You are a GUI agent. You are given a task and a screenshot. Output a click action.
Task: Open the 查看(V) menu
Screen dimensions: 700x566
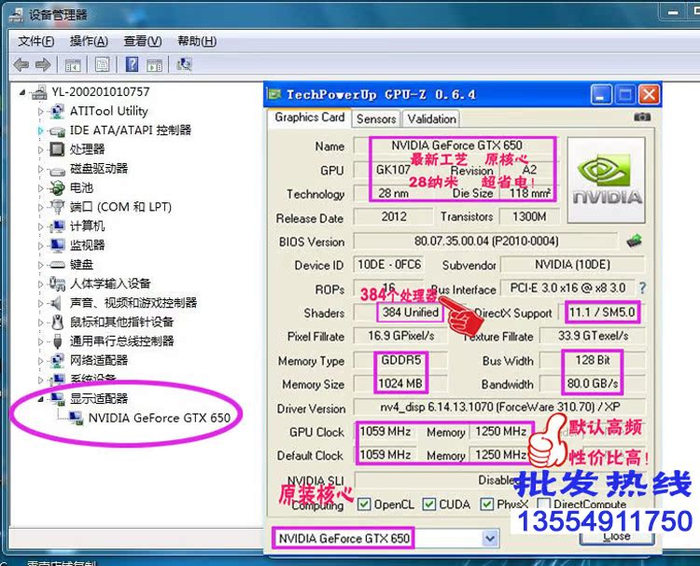(143, 41)
